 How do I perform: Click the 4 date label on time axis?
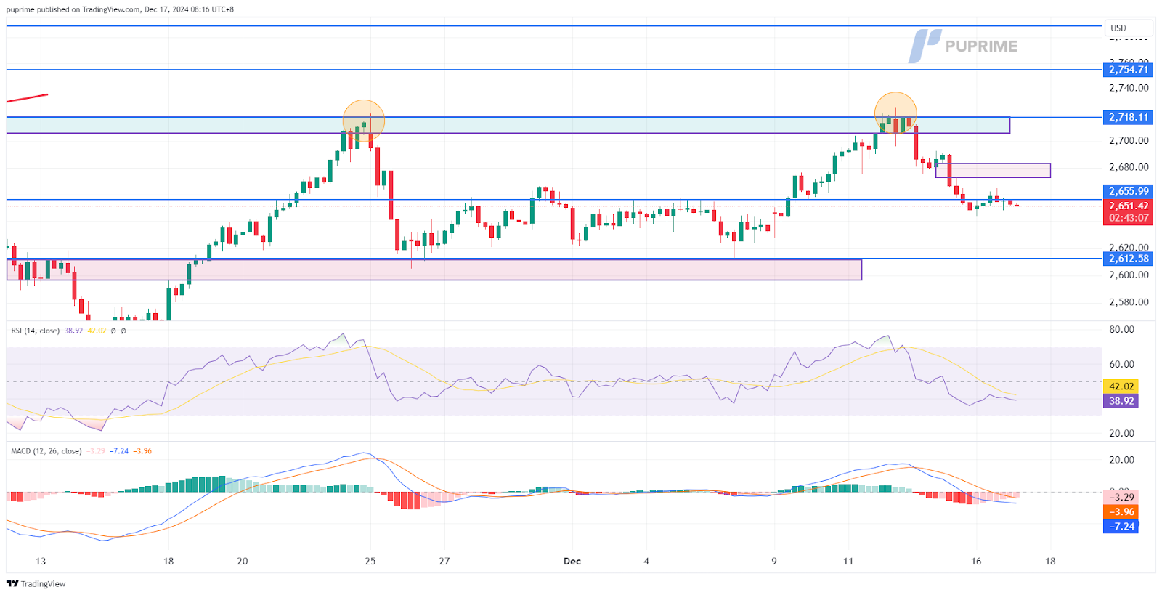point(646,562)
